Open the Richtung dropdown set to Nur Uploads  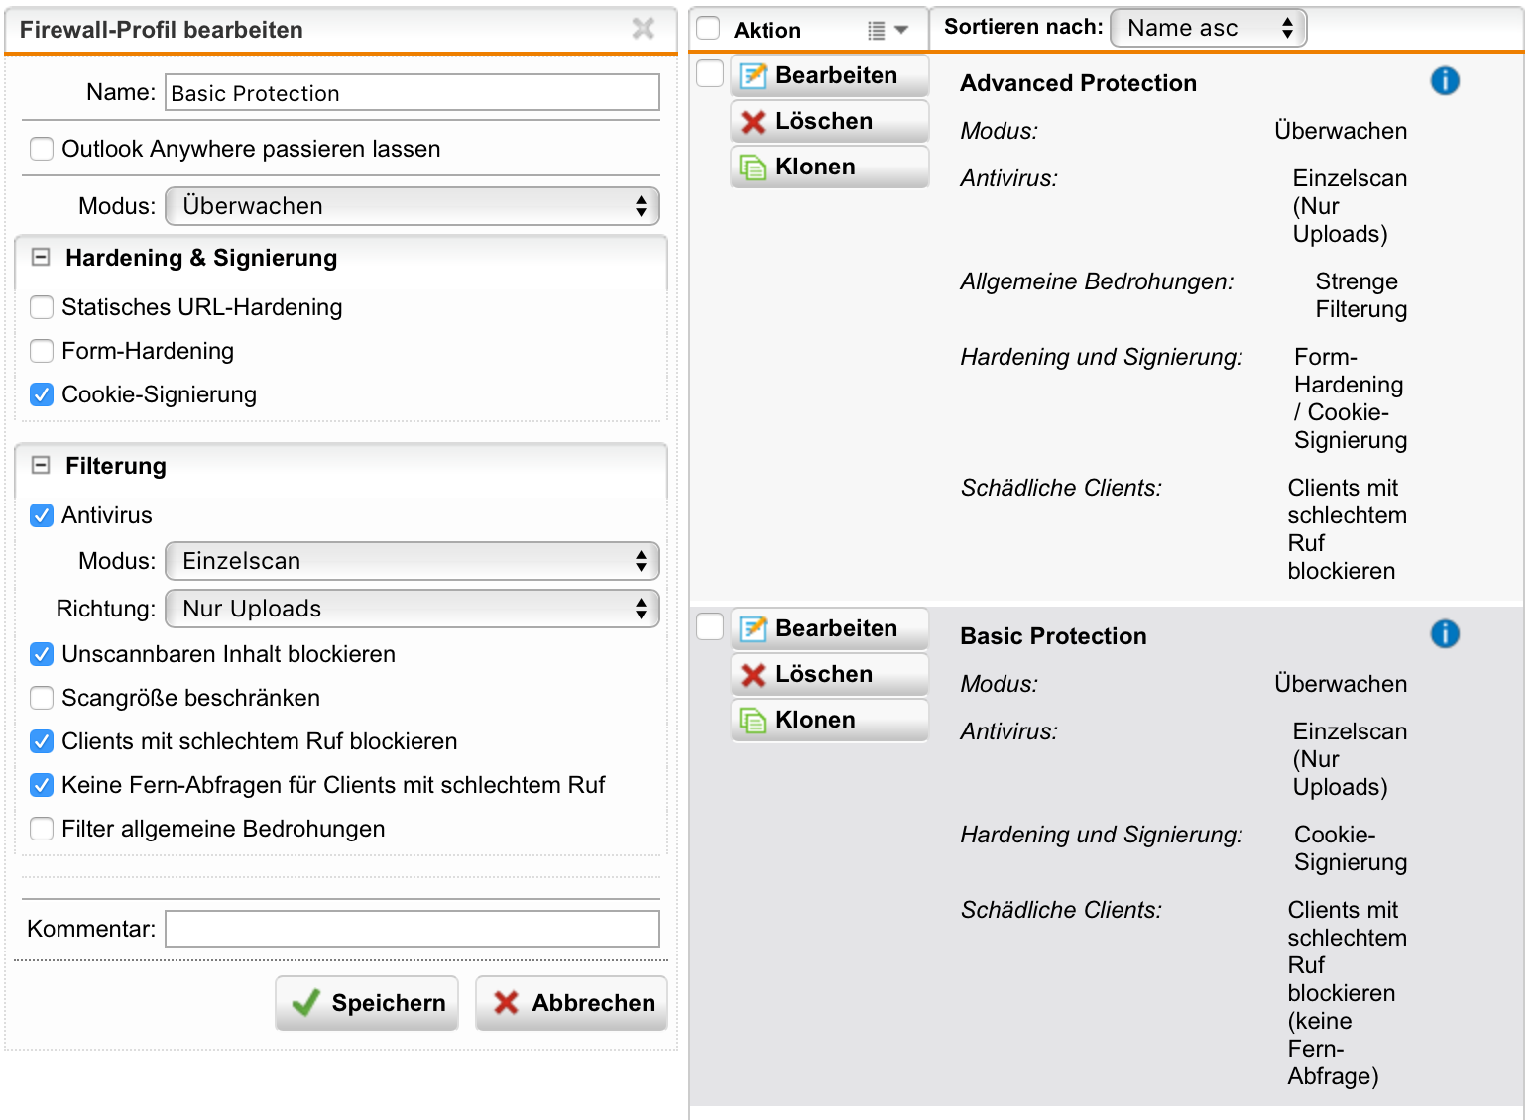(x=412, y=609)
